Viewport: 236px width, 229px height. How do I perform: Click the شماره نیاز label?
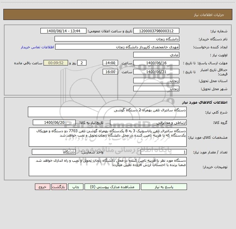219,31
